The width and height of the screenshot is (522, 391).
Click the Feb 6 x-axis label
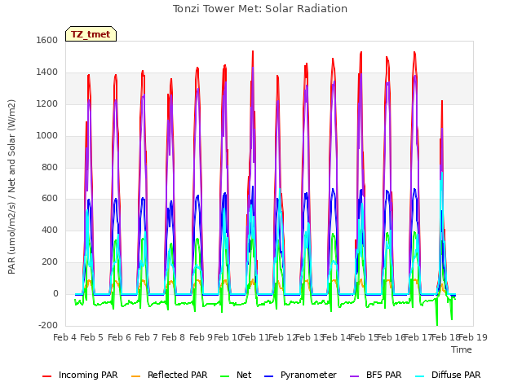pos(119,337)
